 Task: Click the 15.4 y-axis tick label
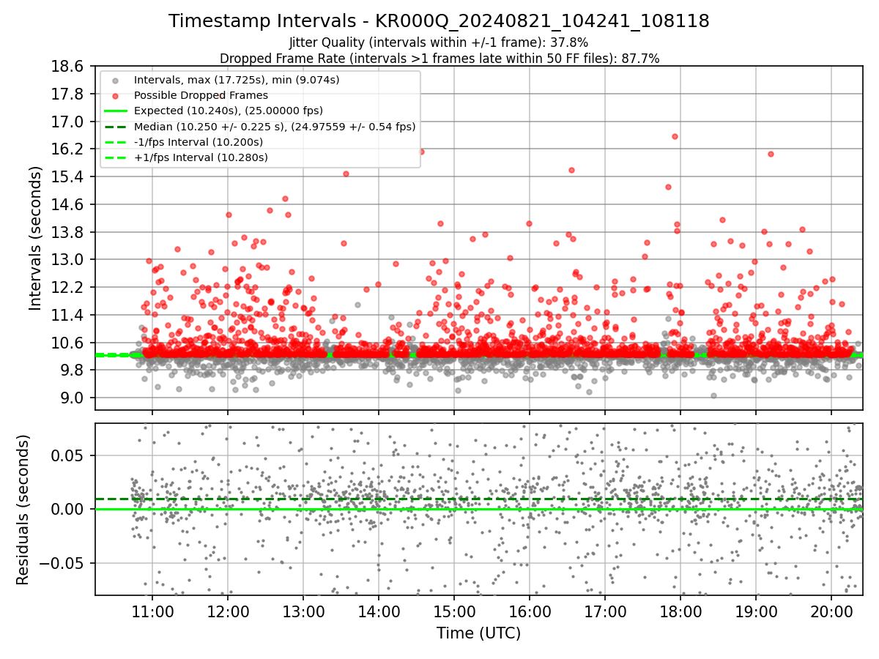(x=67, y=176)
